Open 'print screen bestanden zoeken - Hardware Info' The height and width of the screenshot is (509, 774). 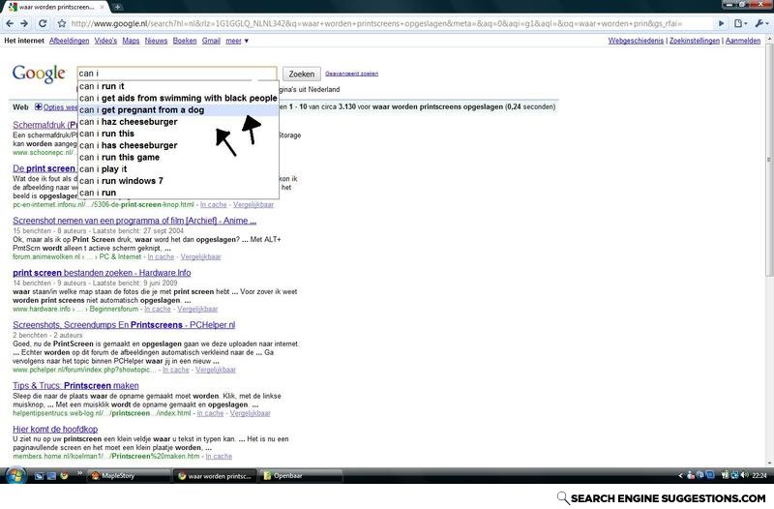coord(102,273)
